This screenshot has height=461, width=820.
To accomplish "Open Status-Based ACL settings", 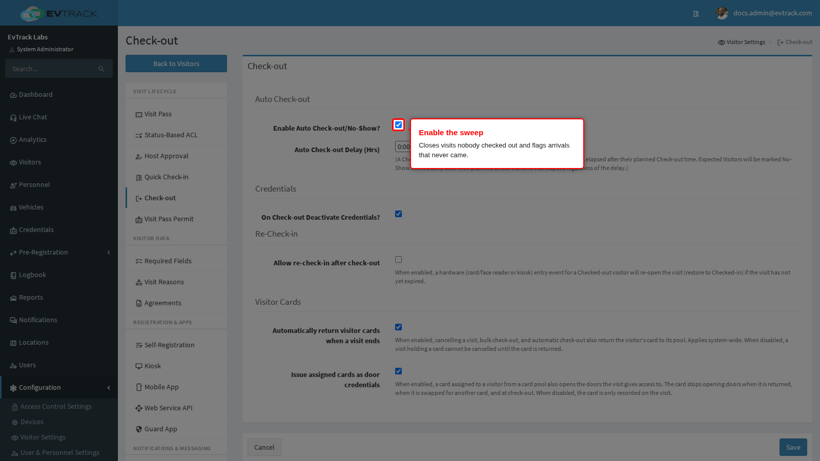I will click(x=176, y=135).
